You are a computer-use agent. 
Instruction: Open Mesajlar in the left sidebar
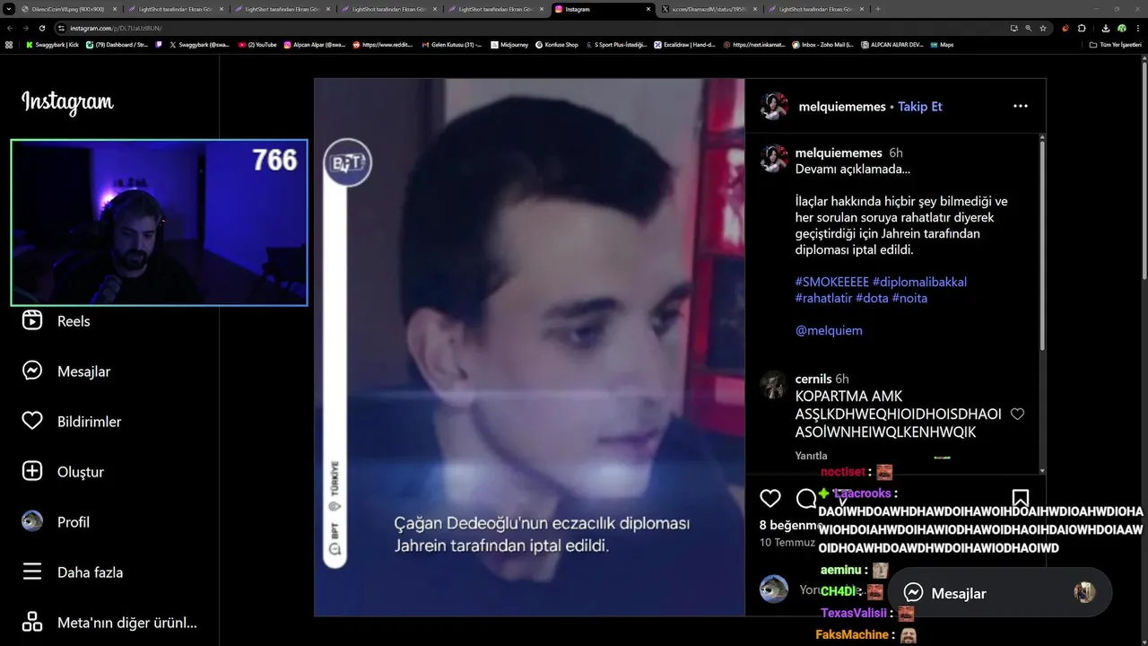point(66,371)
